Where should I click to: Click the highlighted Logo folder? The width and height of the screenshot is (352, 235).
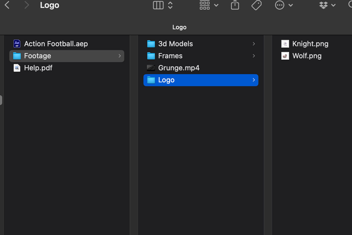coord(166,80)
